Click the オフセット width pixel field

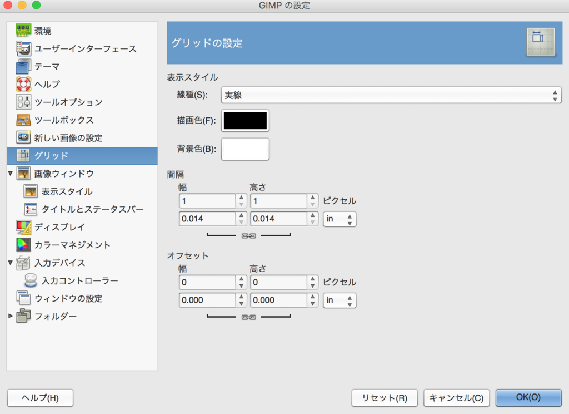208,283
